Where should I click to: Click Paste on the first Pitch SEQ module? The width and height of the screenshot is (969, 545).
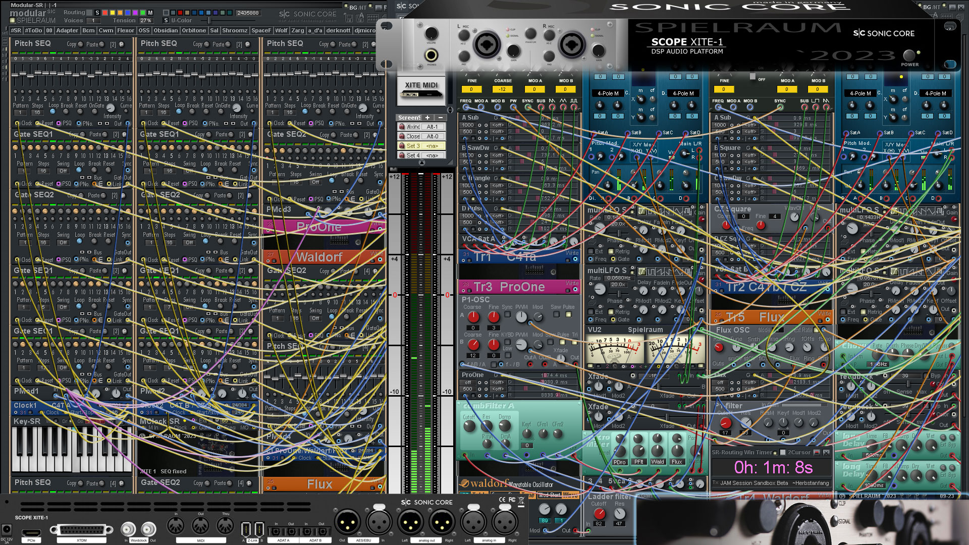(x=102, y=44)
